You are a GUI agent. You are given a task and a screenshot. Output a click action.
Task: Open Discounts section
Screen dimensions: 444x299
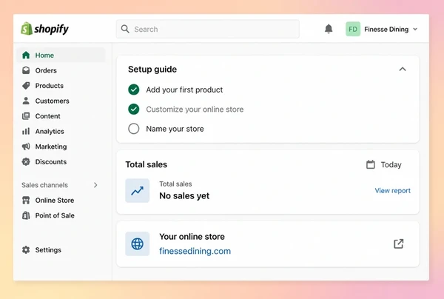61,161
